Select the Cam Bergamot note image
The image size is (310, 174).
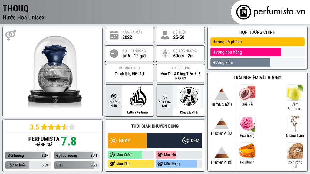(x=295, y=92)
